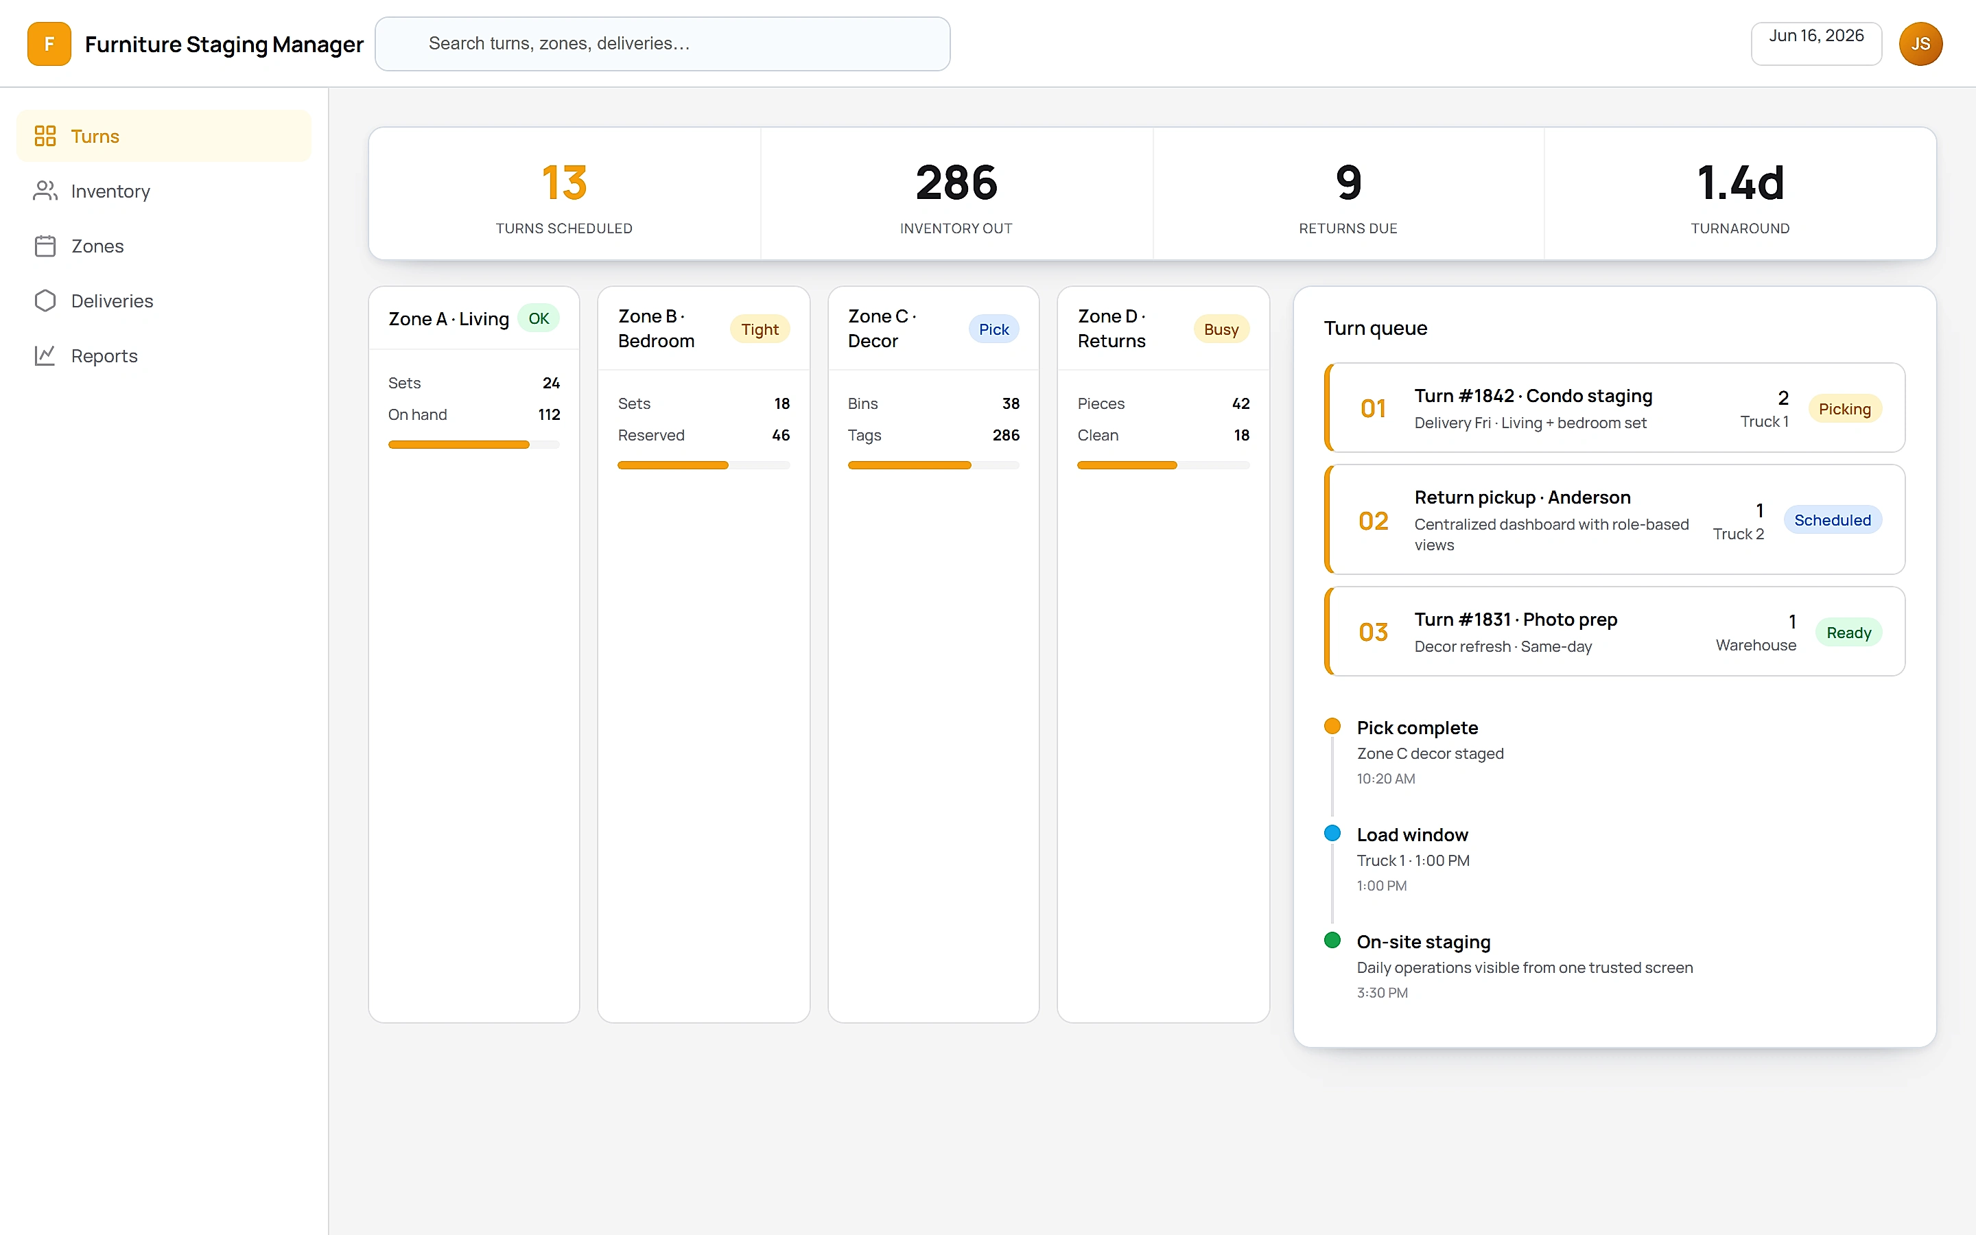Click the Furniture Staging Manager title
The width and height of the screenshot is (1976, 1235).
tap(224, 44)
